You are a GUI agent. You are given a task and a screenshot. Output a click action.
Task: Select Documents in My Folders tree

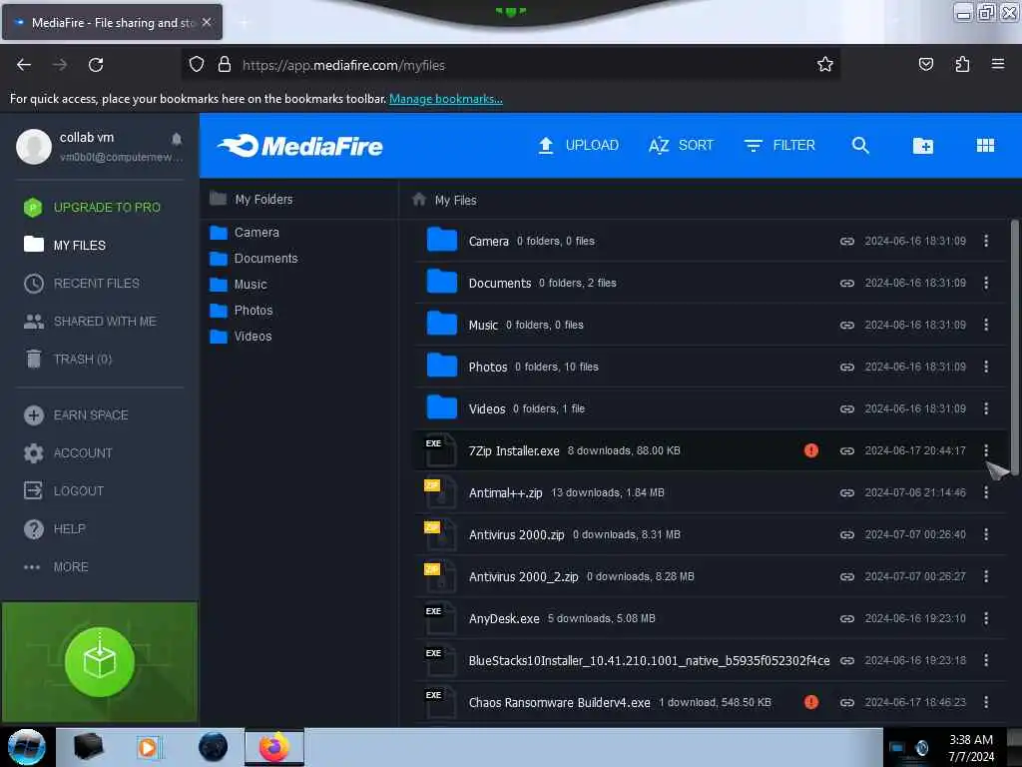(254, 259)
